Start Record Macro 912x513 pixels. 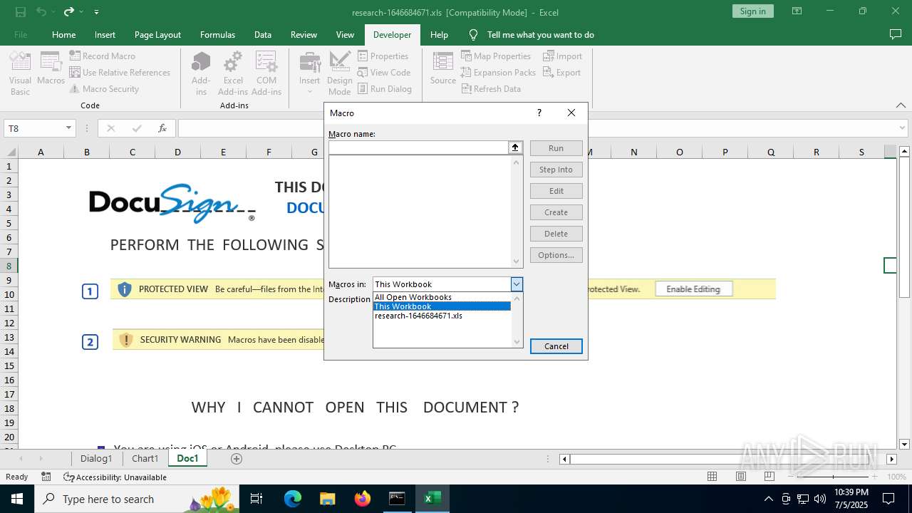[102, 56]
